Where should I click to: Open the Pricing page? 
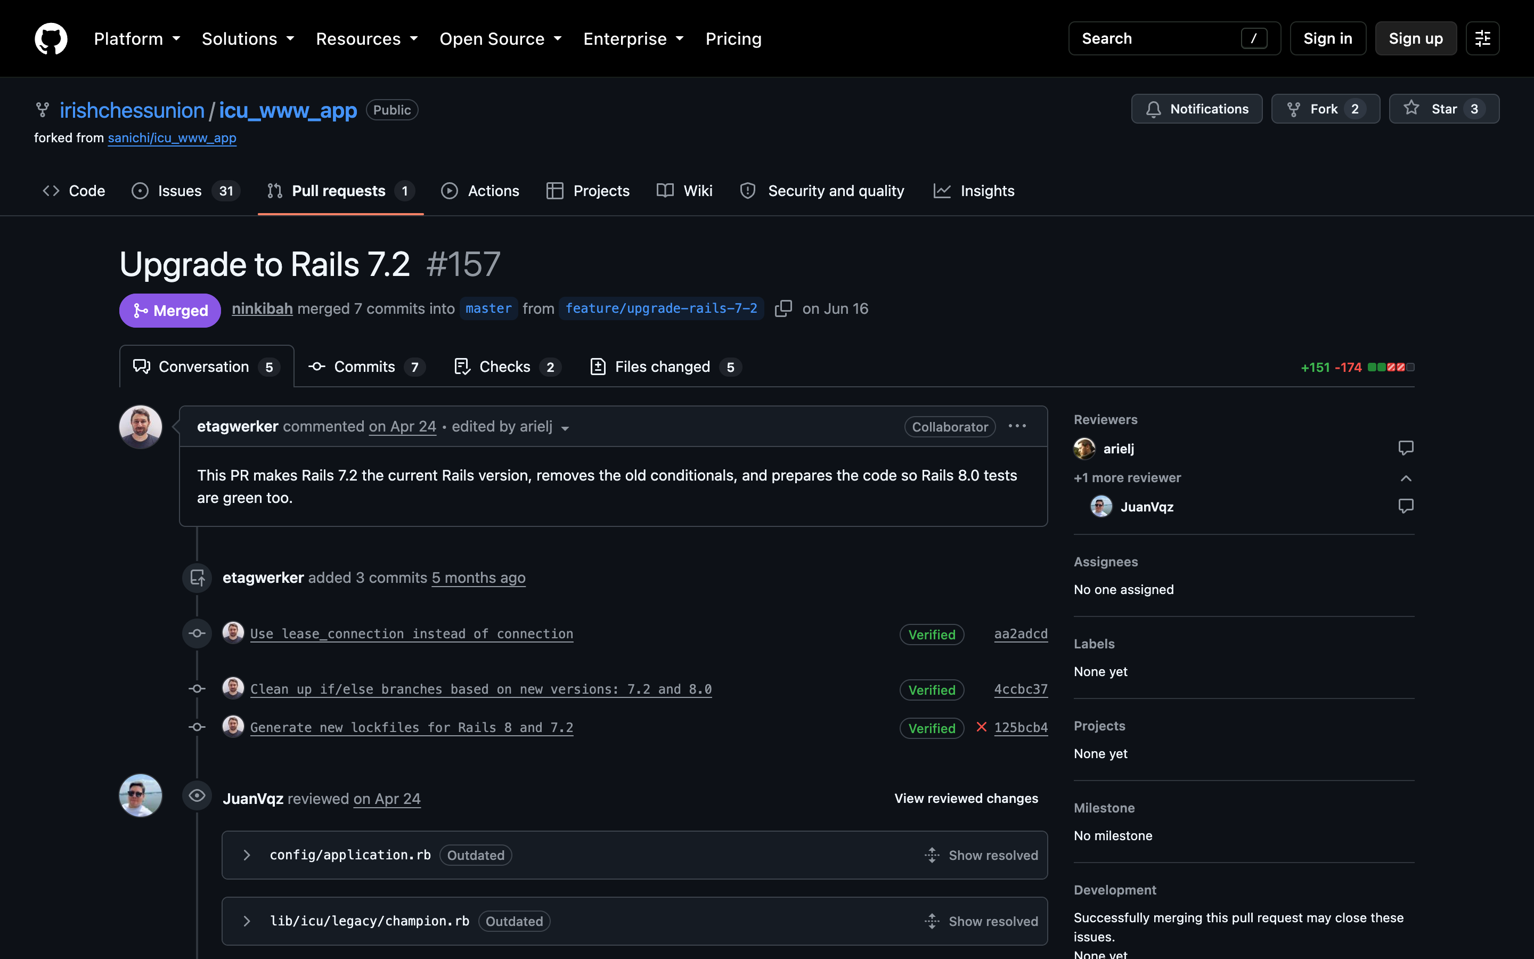coord(733,39)
